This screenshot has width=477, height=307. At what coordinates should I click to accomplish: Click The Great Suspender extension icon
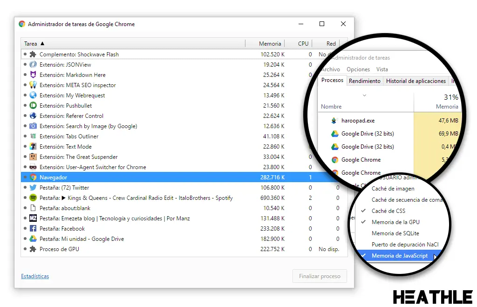[x=33, y=157]
